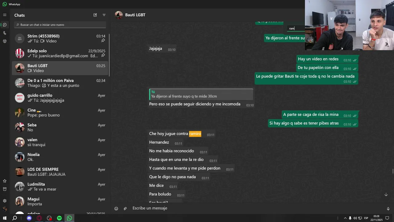This screenshot has width=394, height=222.
Task: Record a voice message with microphone icon
Action: click(388, 208)
